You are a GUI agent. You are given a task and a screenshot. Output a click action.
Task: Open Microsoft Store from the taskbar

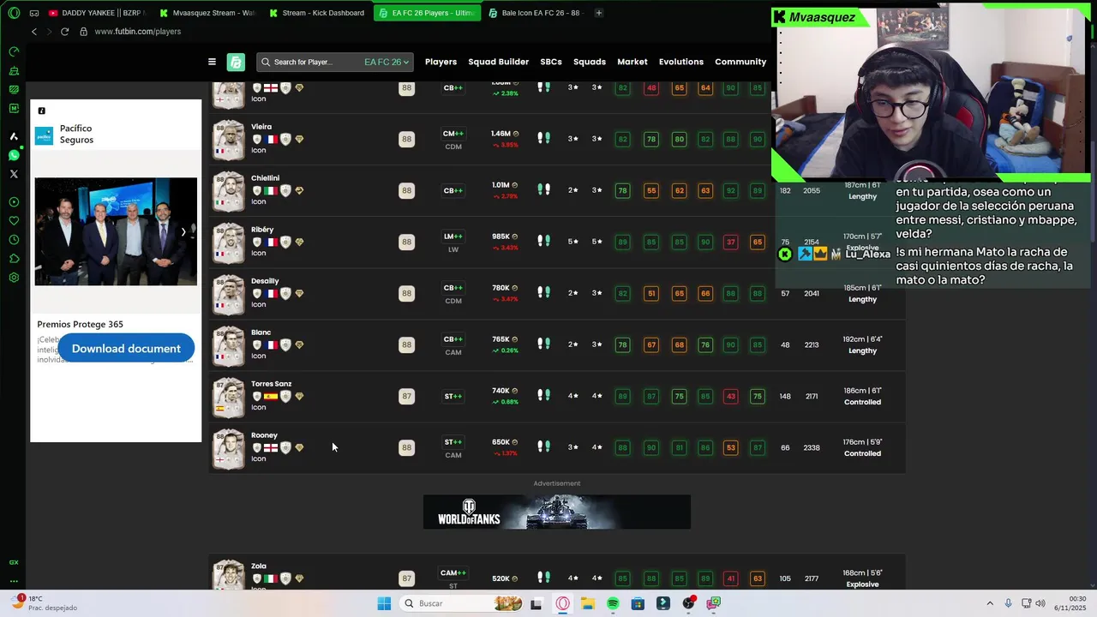(638, 603)
